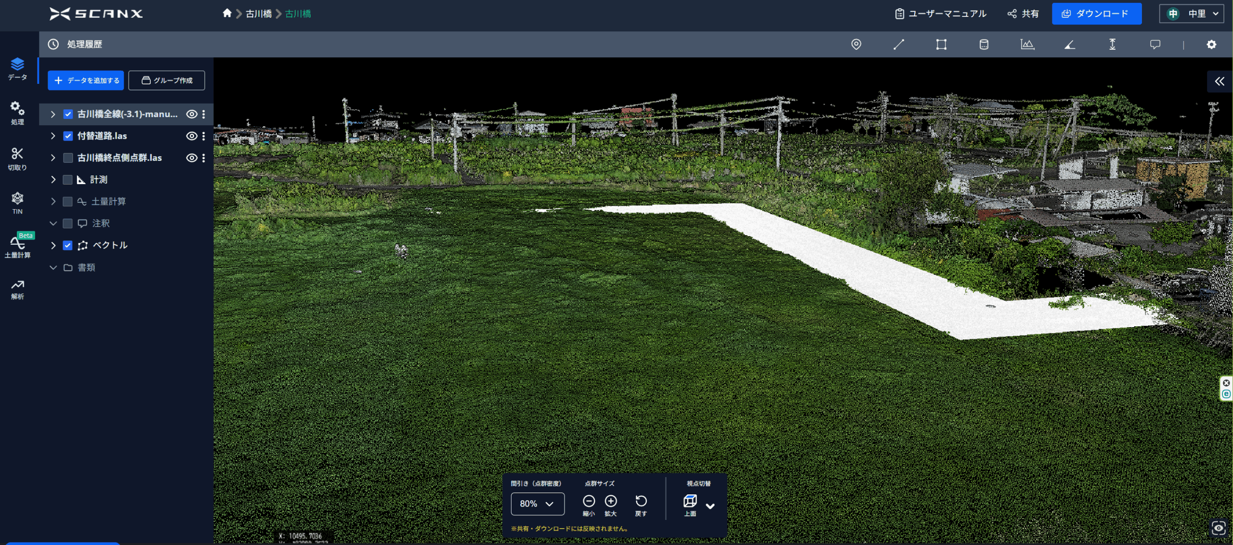Viewport: 1233px width, 545px height.
Task: Select the distance line measurement tool
Action: [x=898, y=44]
